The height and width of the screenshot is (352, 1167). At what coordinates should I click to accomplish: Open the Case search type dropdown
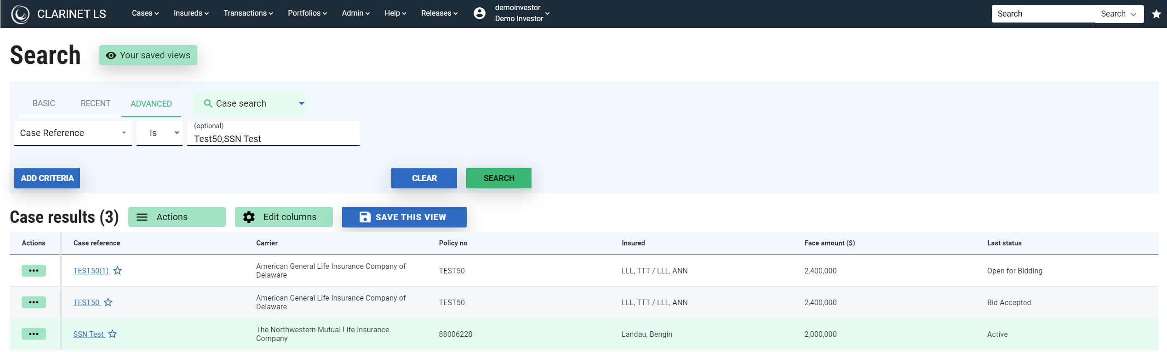[x=251, y=103]
